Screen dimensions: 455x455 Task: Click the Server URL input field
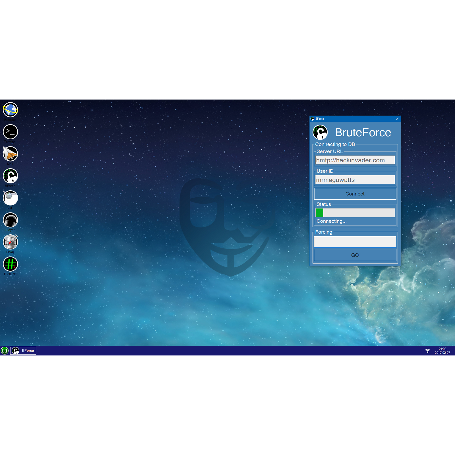coord(355,160)
